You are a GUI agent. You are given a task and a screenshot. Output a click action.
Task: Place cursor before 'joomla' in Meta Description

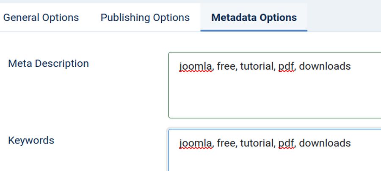pos(179,66)
